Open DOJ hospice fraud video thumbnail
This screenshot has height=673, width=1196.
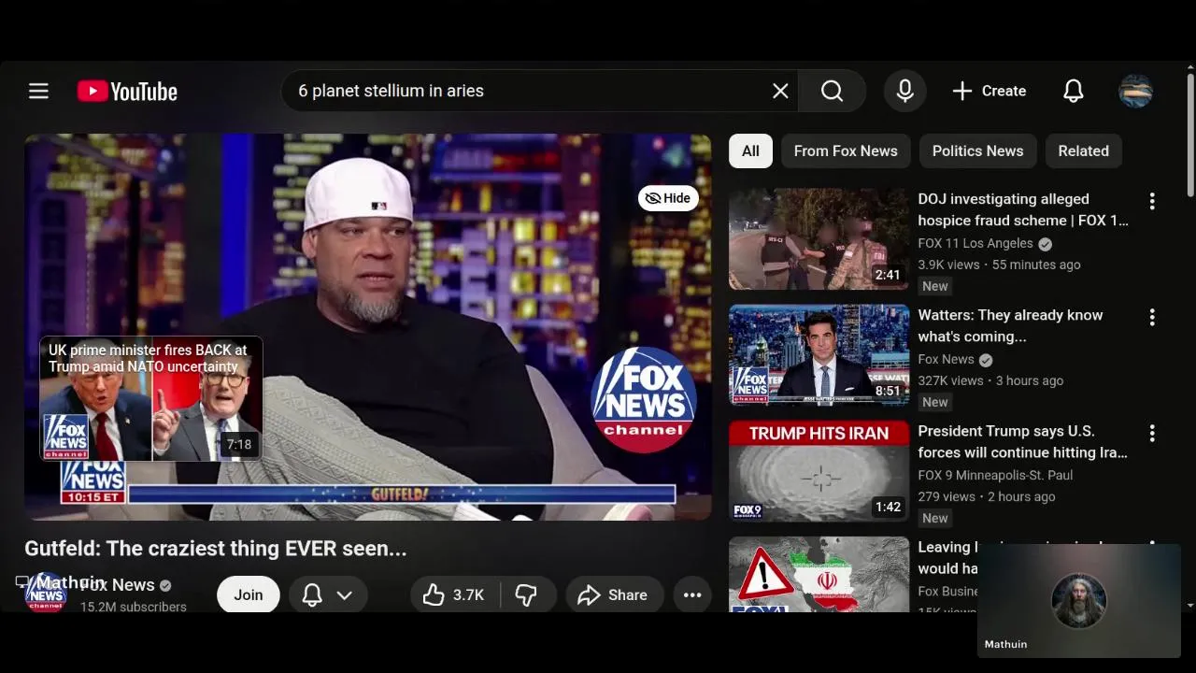click(x=819, y=239)
